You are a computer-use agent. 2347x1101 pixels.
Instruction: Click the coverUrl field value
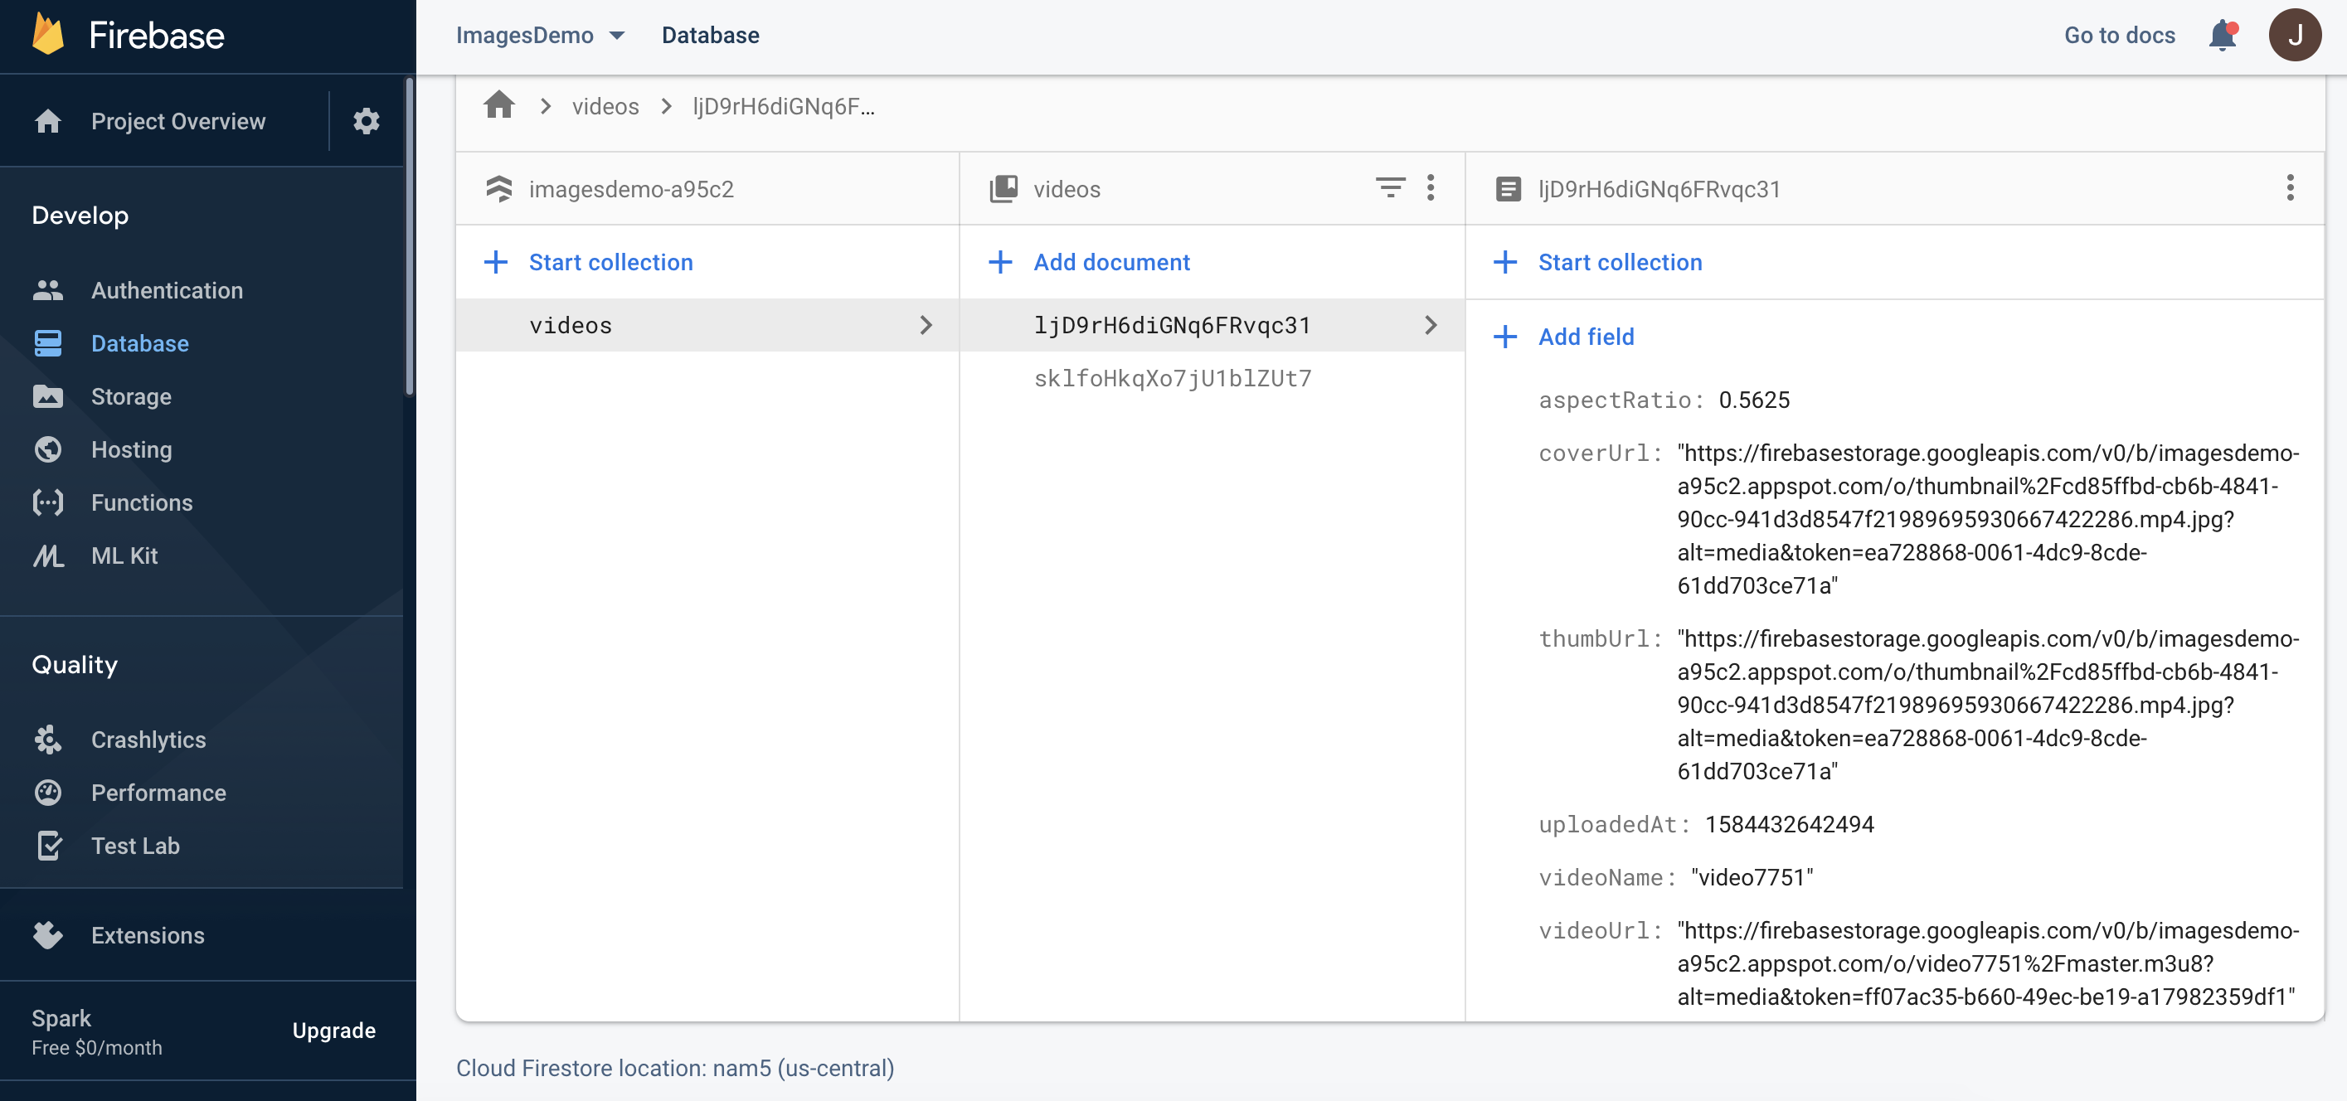pos(1988,519)
